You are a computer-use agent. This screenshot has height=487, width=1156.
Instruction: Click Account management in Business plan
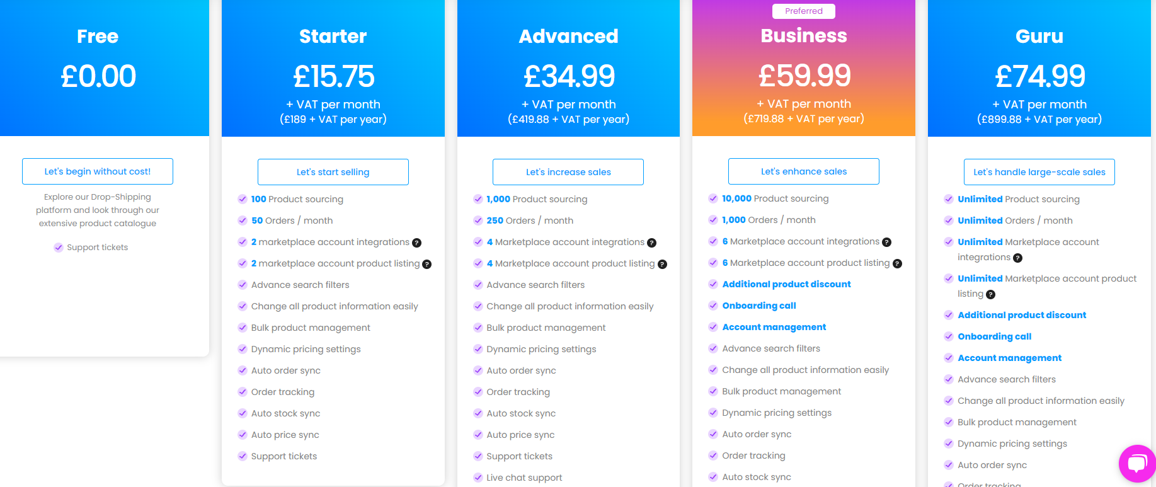coord(774,327)
